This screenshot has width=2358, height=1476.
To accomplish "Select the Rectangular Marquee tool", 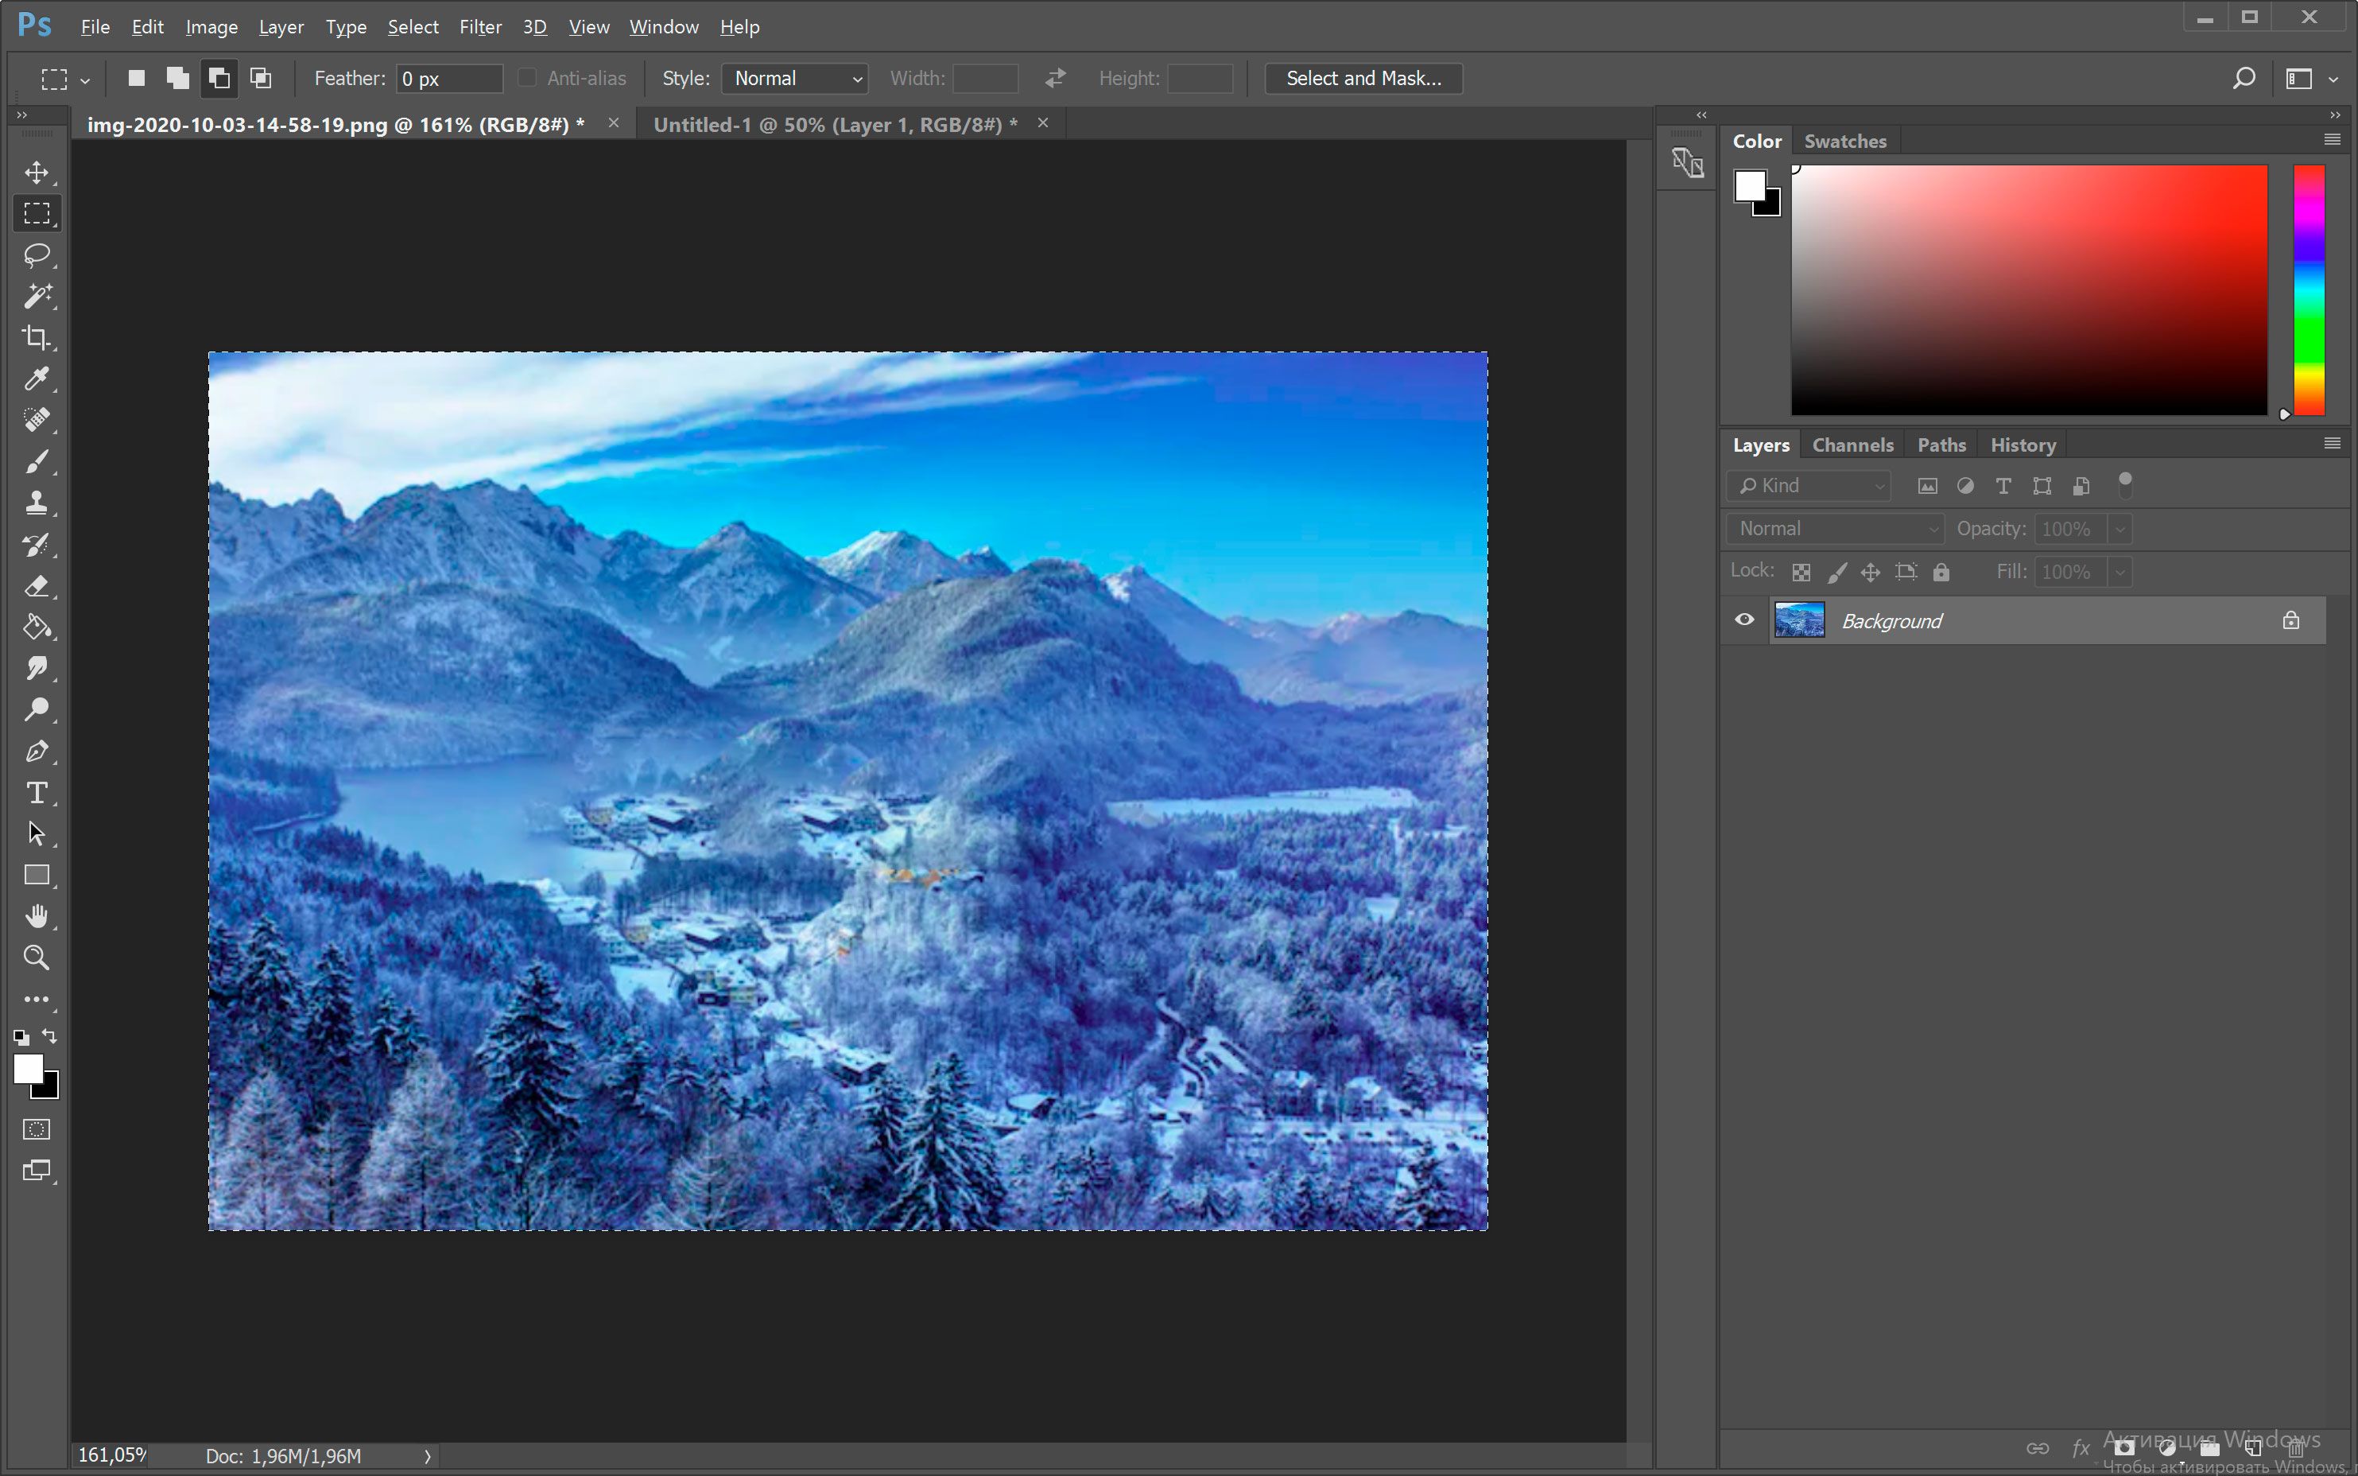I will tap(37, 211).
